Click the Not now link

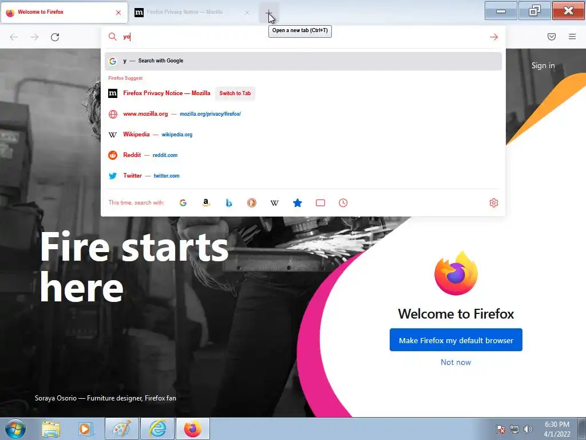456,362
